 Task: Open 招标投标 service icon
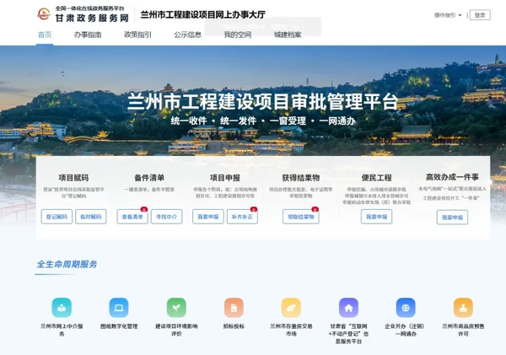click(x=234, y=307)
